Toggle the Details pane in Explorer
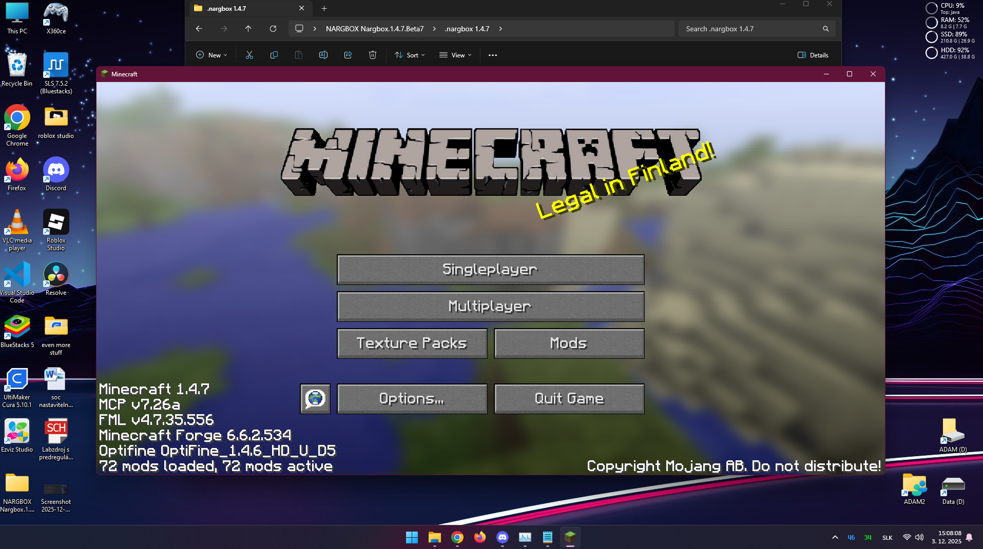This screenshot has width=983, height=549. (x=813, y=55)
